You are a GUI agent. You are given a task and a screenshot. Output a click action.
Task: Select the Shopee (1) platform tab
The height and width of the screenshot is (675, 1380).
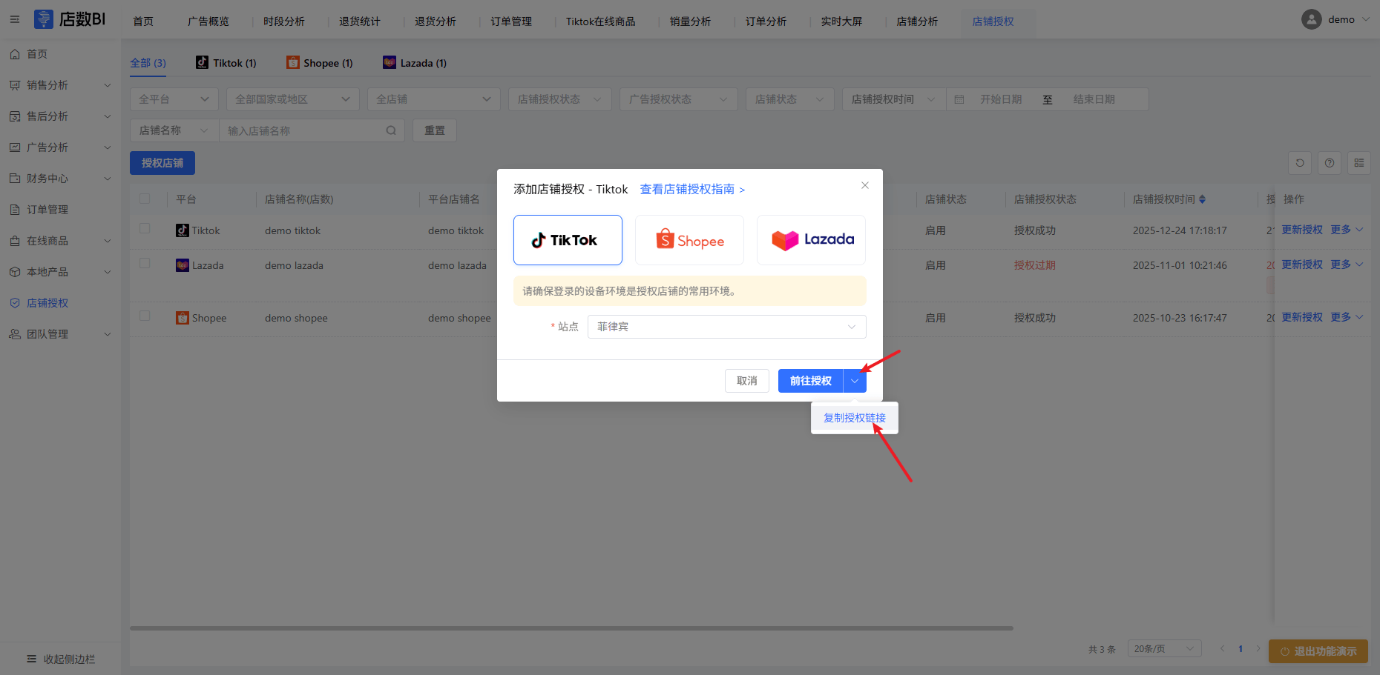320,63
